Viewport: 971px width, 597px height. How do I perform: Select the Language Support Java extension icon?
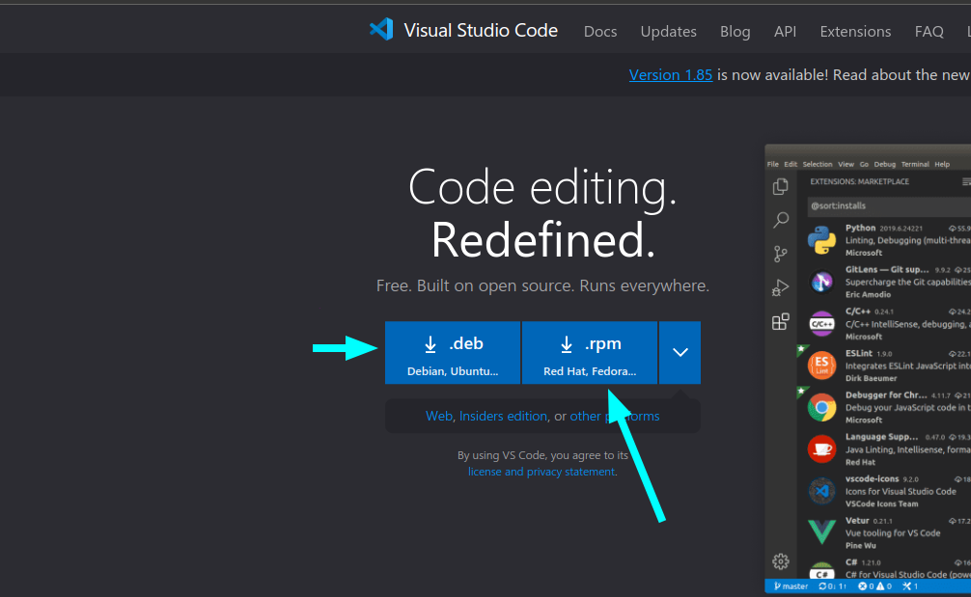821,448
